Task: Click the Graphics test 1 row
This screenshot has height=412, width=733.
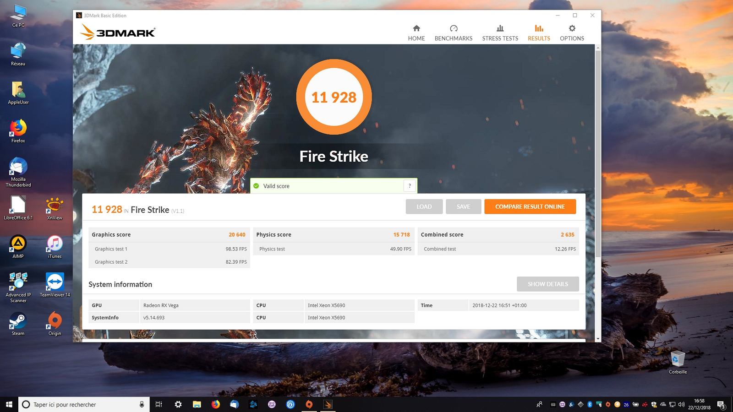Action: (x=169, y=249)
